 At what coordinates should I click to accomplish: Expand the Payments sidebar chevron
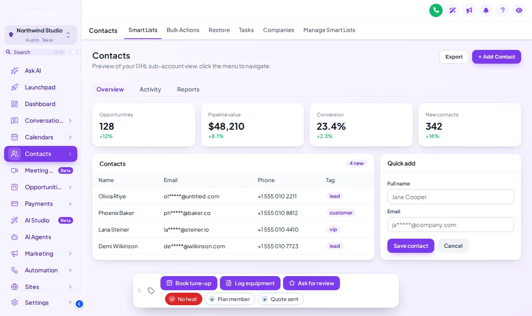(70, 204)
